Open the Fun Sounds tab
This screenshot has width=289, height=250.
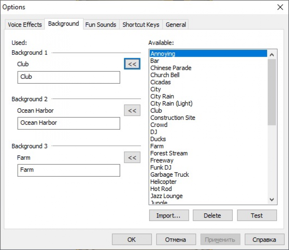(101, 24)
